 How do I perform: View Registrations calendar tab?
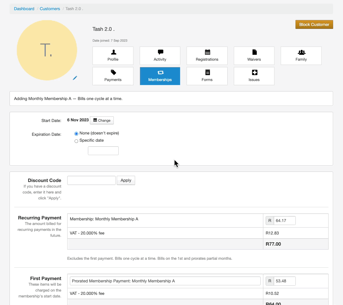pyautogui.click(x=207, y=56)
